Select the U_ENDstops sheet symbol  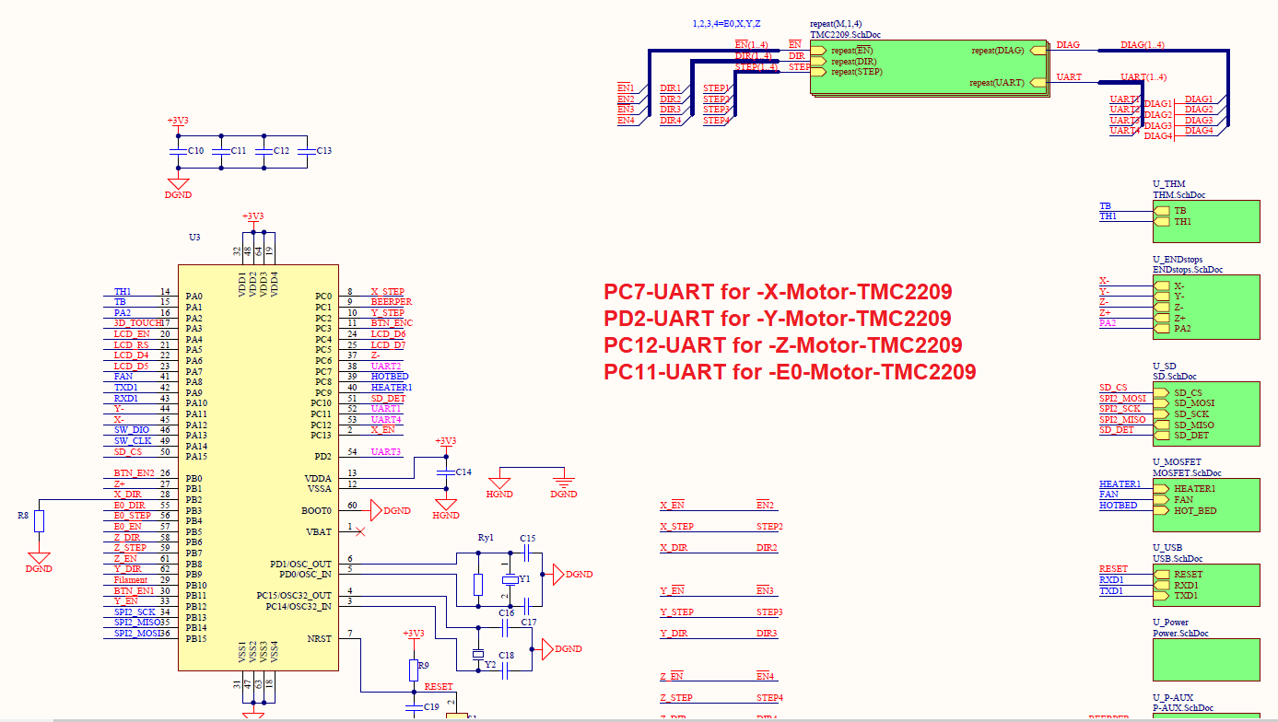click(x=1206, y=307)
